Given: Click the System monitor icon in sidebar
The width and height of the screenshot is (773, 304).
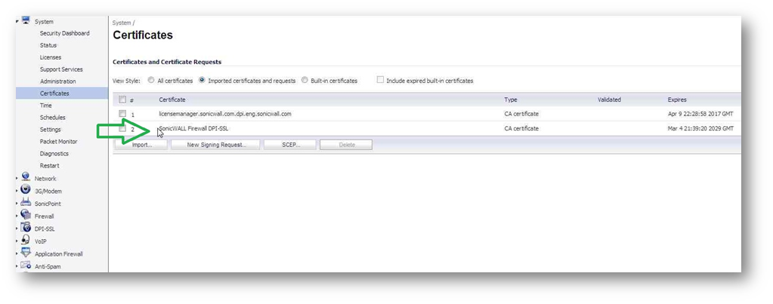Looking at the screenshot, I should 25,20.
